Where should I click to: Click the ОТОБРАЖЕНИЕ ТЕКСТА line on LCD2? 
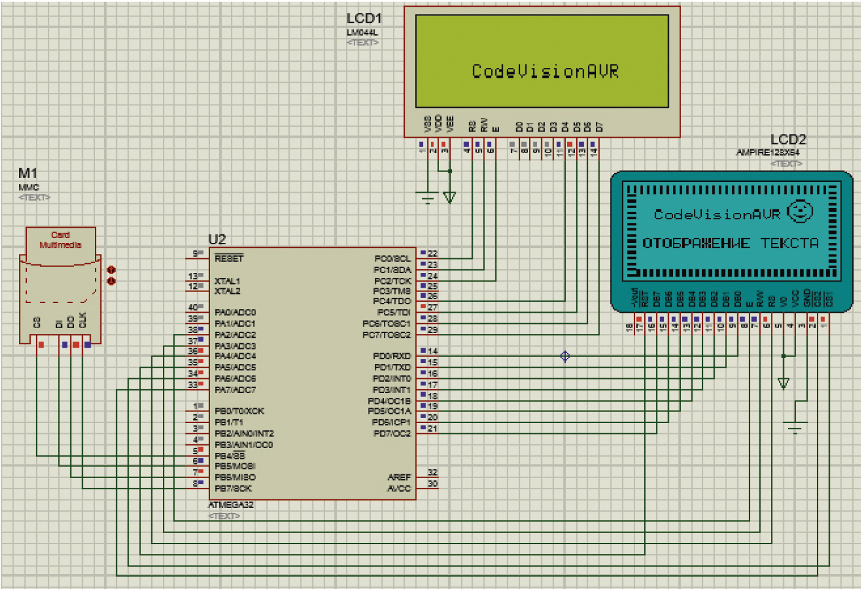tap(730, 244)
